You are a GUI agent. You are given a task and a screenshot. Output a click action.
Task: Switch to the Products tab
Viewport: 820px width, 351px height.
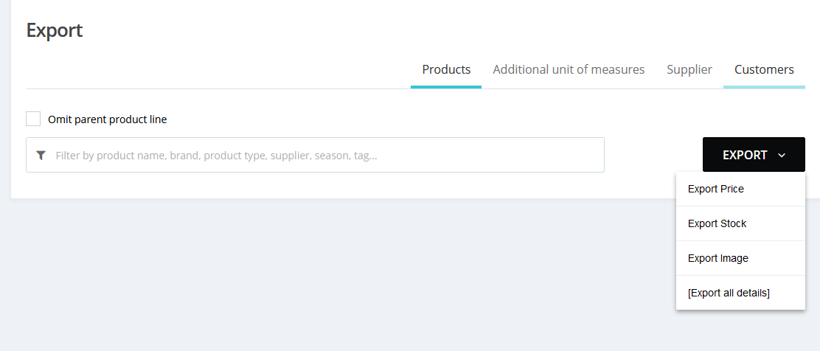tap(446, 69)
